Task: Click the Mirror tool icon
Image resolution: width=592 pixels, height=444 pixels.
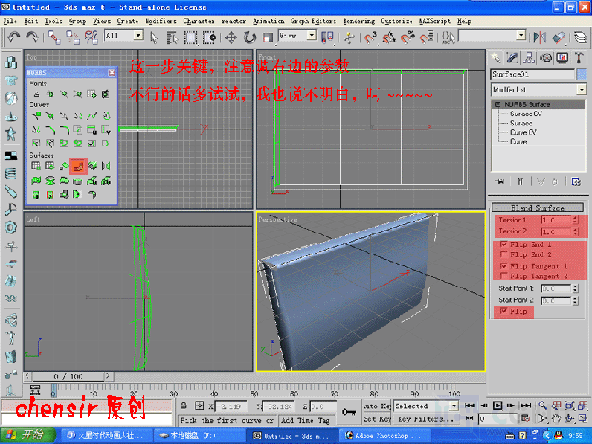Action: tap(540, 38)
